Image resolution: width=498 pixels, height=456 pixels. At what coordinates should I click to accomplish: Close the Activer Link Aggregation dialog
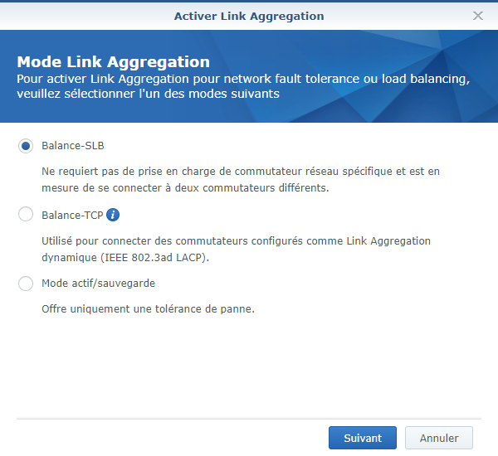coord(478,16)
